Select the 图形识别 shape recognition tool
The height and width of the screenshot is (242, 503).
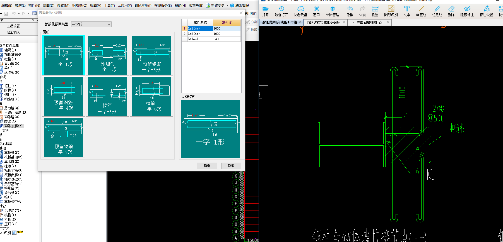pos(391,11)
